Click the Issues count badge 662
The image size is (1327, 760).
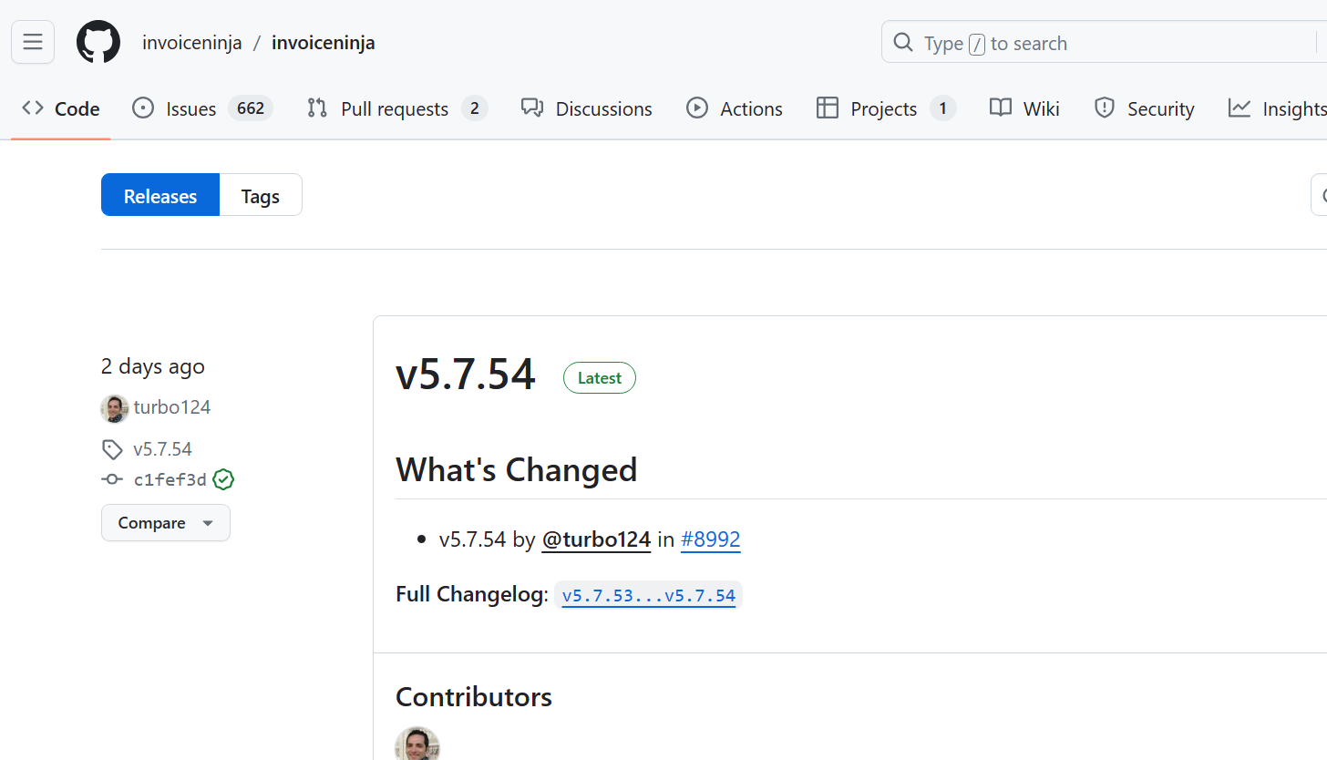coord(251,108)
